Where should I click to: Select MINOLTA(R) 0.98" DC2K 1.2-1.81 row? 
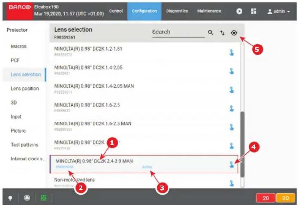[x=144, y=51]
